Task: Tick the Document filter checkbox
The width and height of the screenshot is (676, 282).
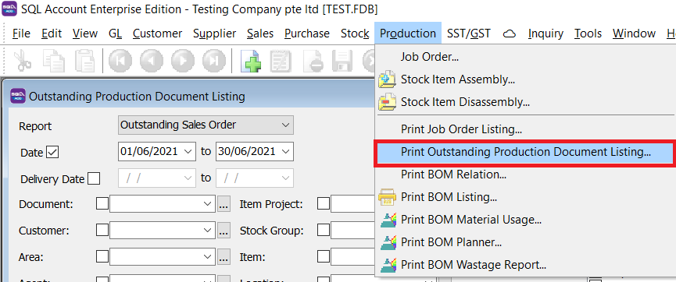Action: click(x=102, y=203)
